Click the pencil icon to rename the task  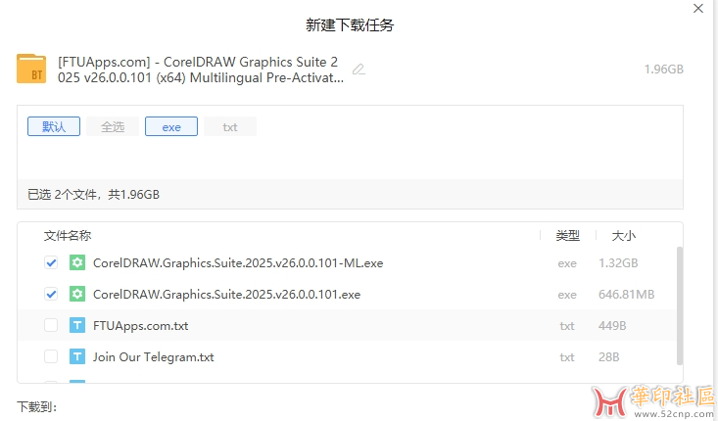coord(359,70)
